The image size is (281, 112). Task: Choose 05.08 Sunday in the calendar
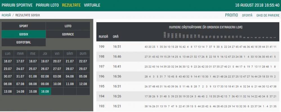tap(83, 76)
